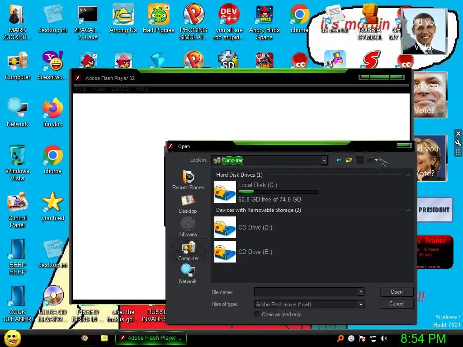
Task: Select the 2PACAL 2.3.exe icon
Action: pyautogui.click(x=88, y=23)
